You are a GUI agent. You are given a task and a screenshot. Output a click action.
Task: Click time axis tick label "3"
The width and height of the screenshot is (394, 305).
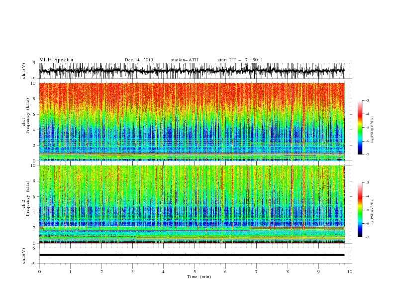(132, 272)
